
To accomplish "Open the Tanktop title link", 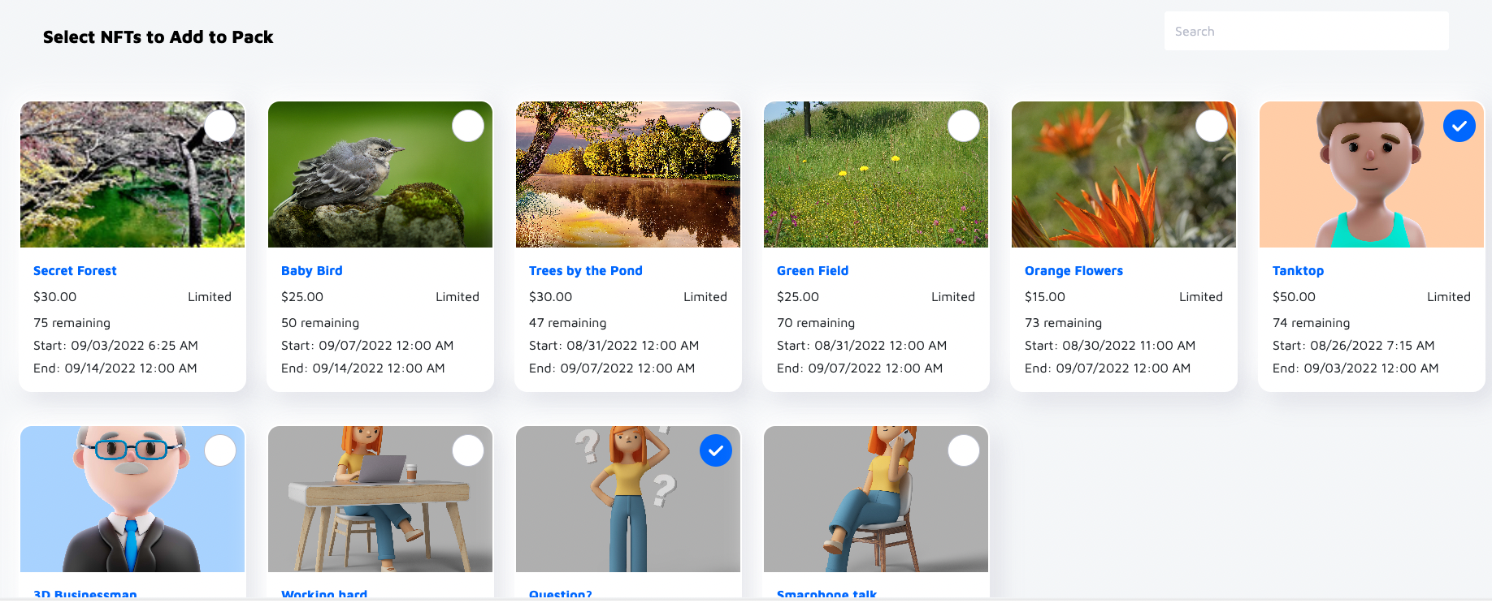I will 1298,271.
